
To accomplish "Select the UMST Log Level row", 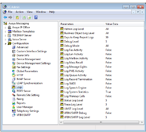I will click(74, 109).
